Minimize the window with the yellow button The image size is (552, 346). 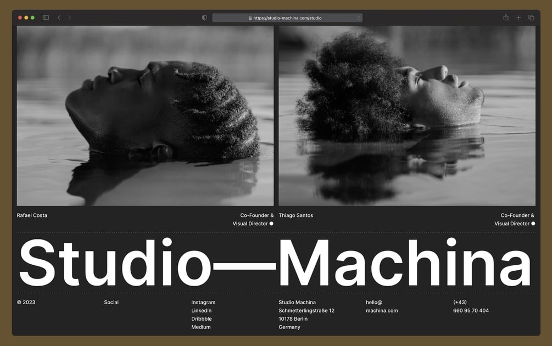26,18
